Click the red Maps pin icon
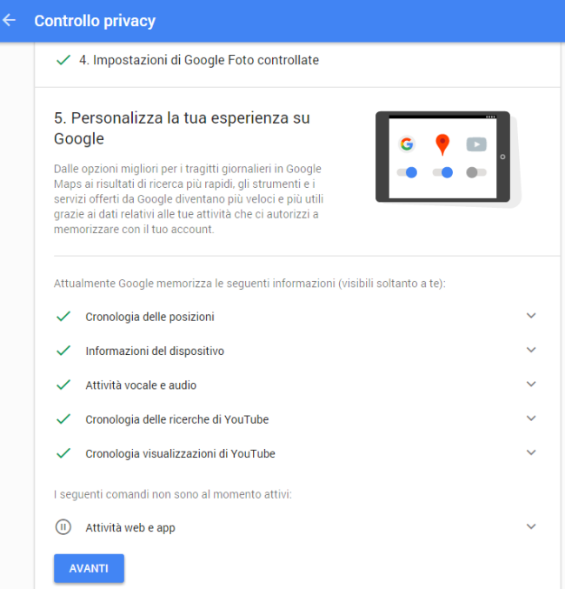The image size is (565, 589). (x=442, y=144)
